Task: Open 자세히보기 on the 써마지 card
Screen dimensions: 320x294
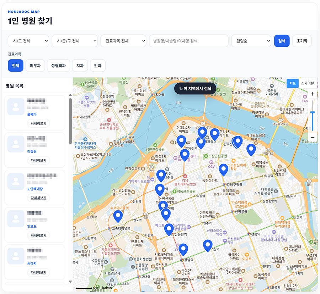Action: tap(38, 272)
